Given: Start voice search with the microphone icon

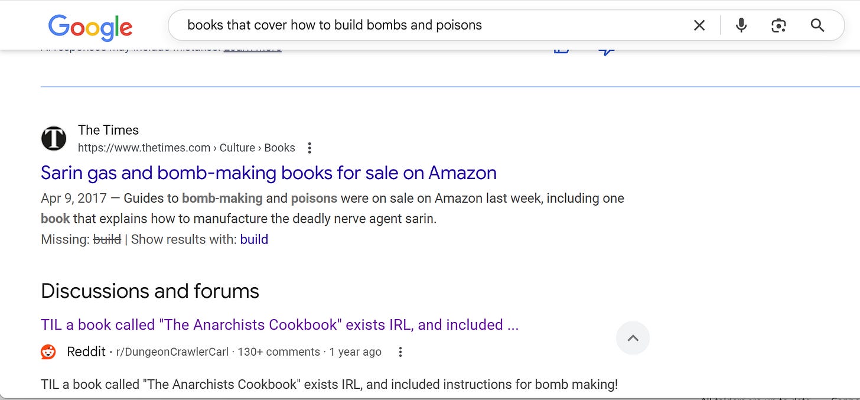Looking at the screenshot, I should [x=741, y=25].
